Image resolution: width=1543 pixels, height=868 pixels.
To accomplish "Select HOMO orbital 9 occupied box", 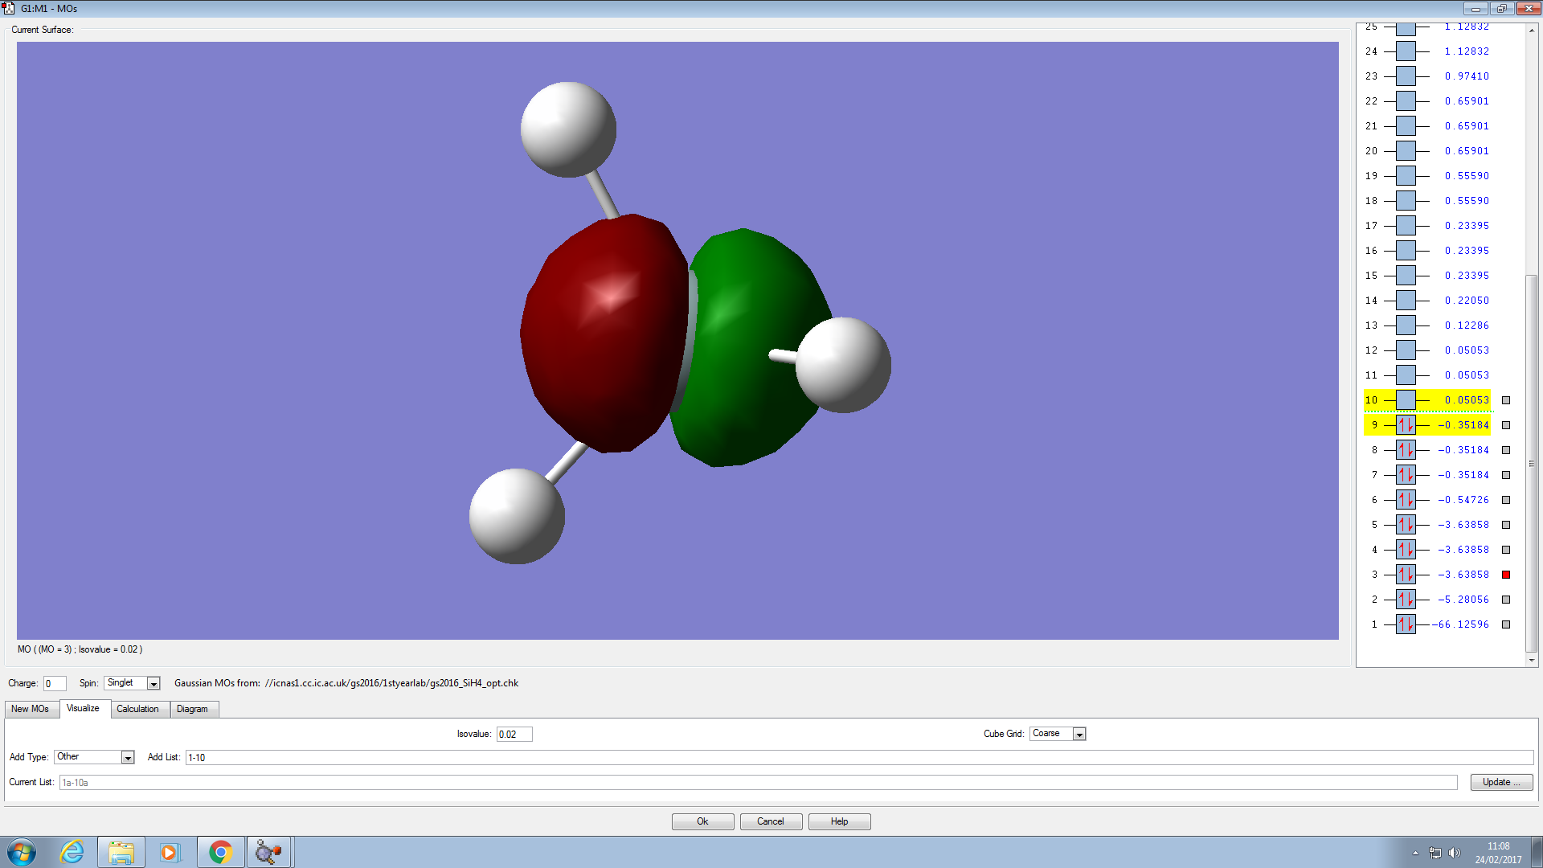I will tap(1406, 425).
